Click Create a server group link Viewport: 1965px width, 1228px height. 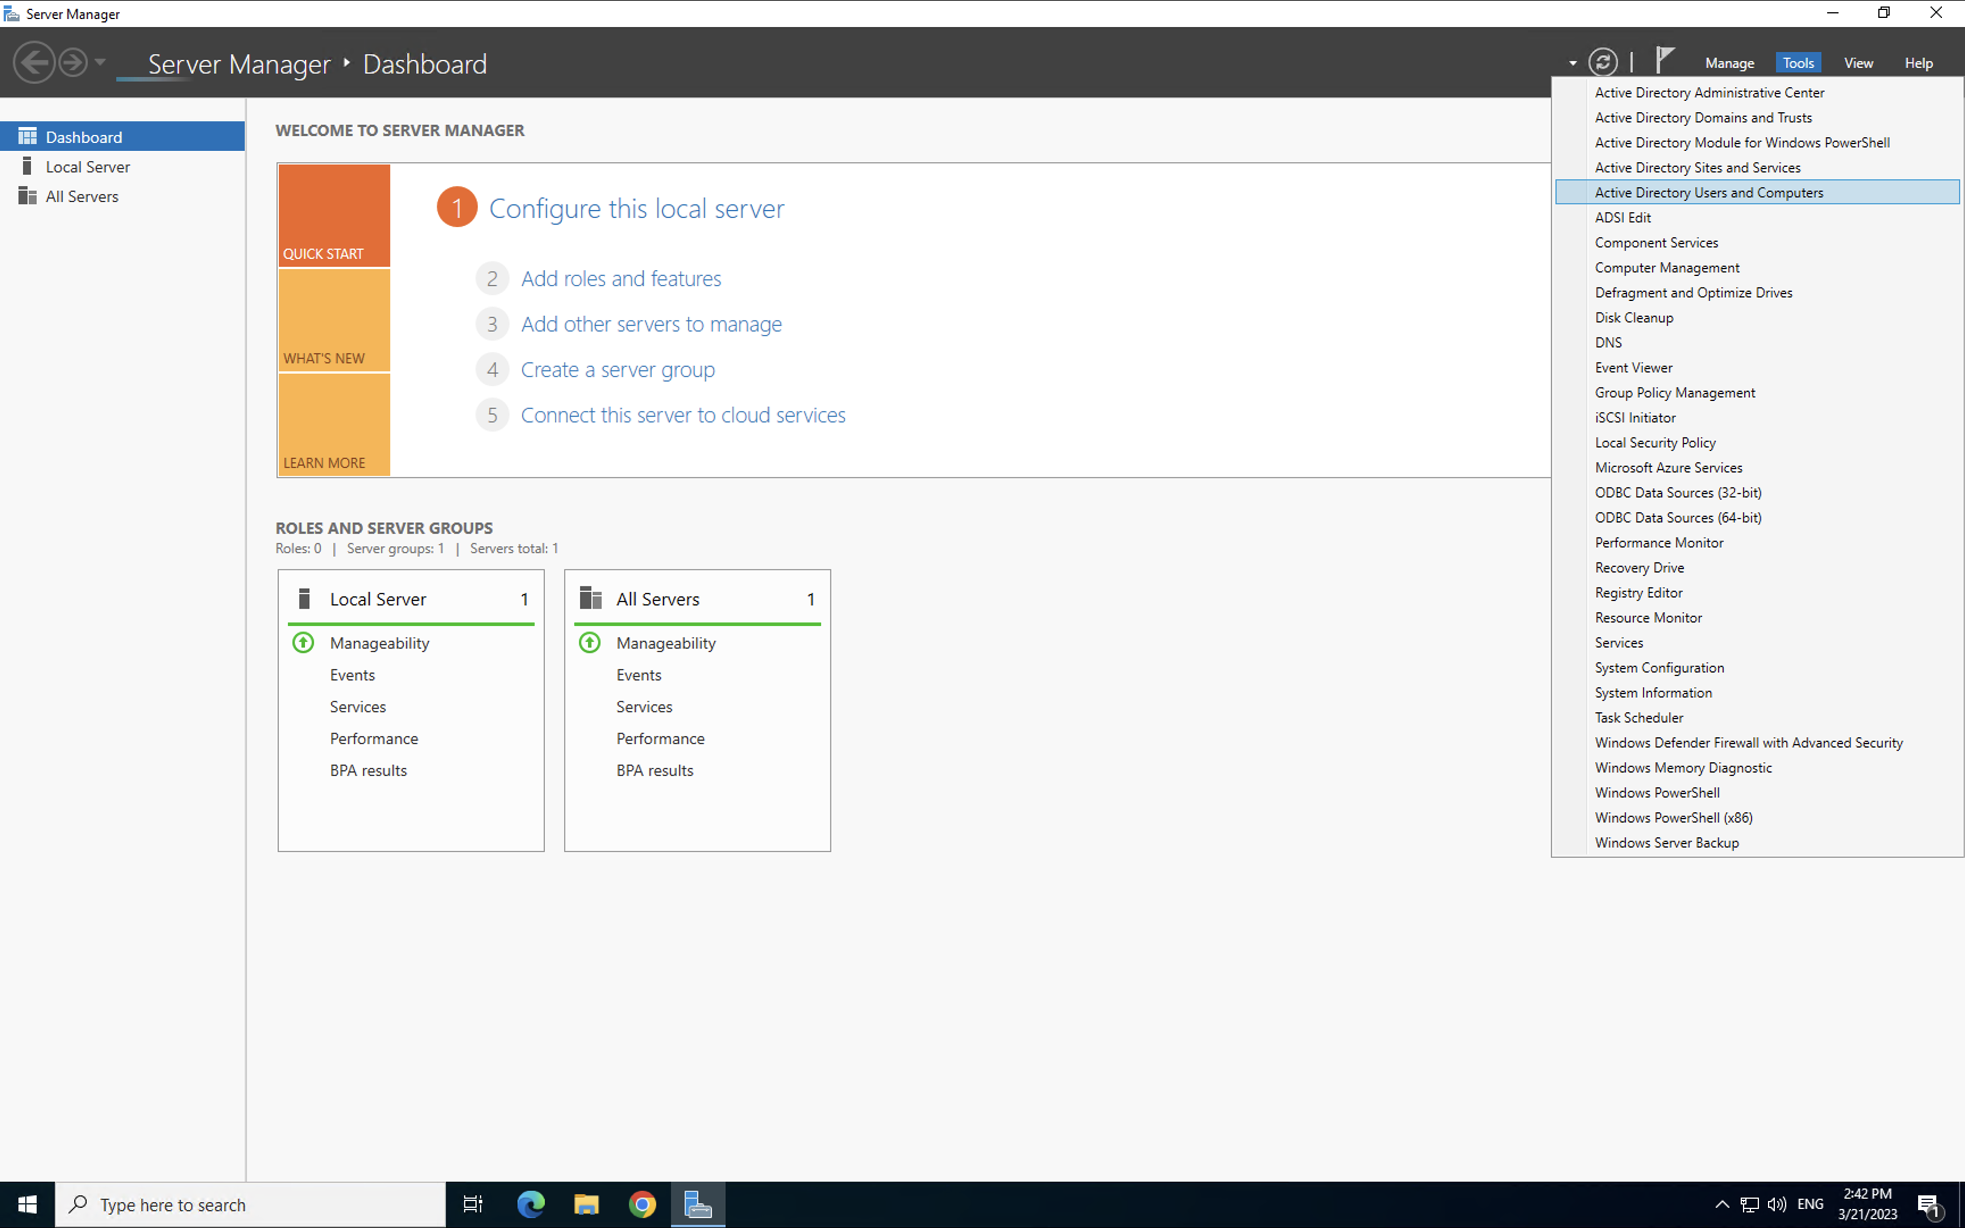(617, 370)
